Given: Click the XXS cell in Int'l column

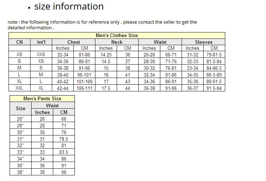Looking at the screenshot, I should pos(41,55).
